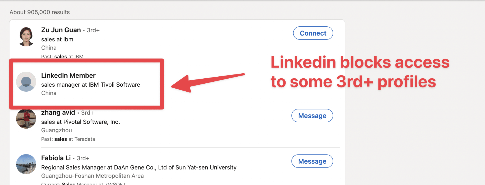The width and height of the screenshot is (485, 185).
Task: Click the sales manager at IBM Tivoli Software headline
Action: coord(91,84)
